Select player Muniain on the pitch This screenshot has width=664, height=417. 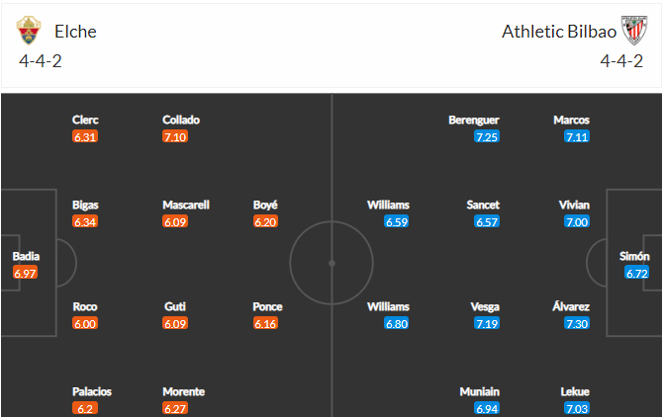coord(479,391)
